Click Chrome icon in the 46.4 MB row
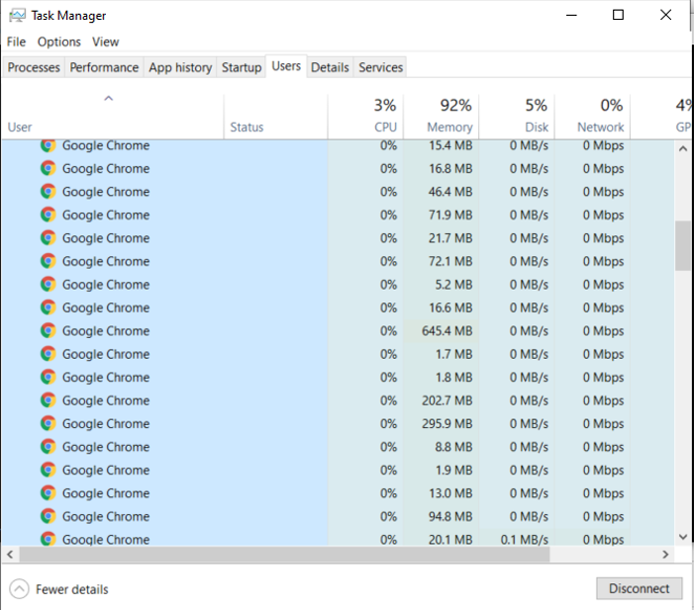694x610 pixels. (x=49, y=192)
